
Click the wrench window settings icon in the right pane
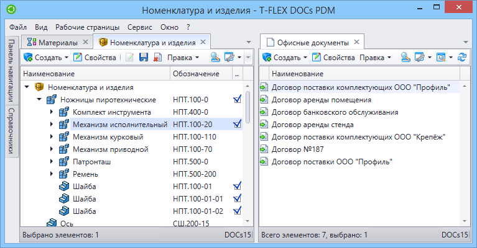[420, 57]
